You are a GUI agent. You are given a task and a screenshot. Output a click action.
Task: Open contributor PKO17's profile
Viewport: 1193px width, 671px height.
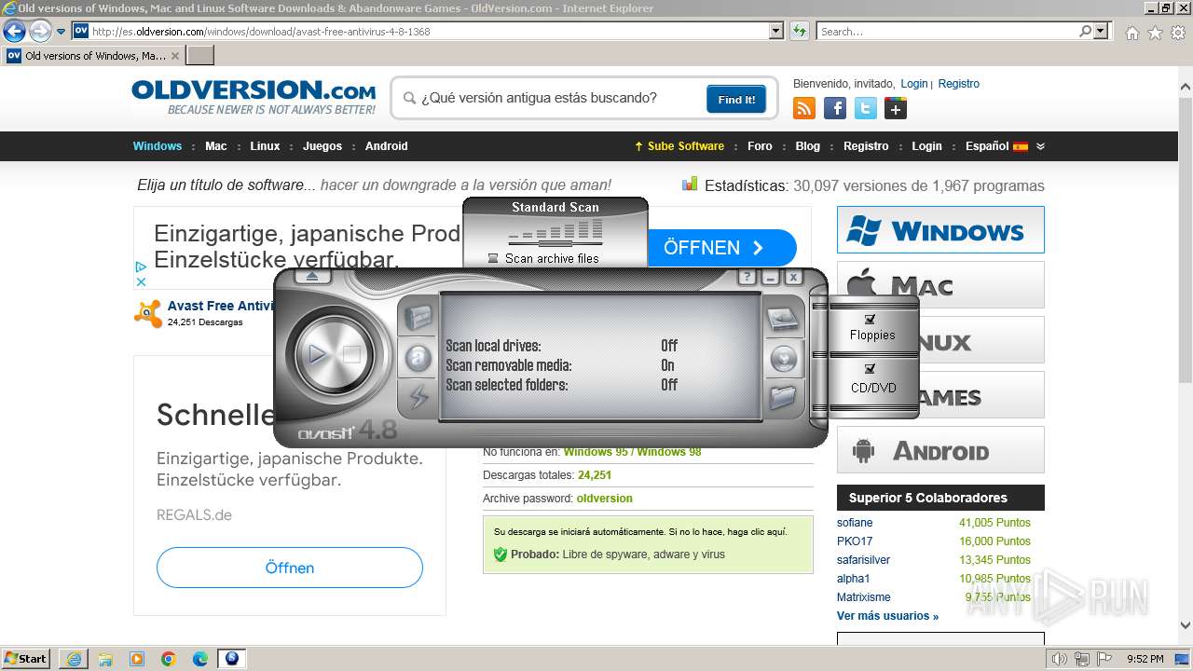tap(855, 541)
